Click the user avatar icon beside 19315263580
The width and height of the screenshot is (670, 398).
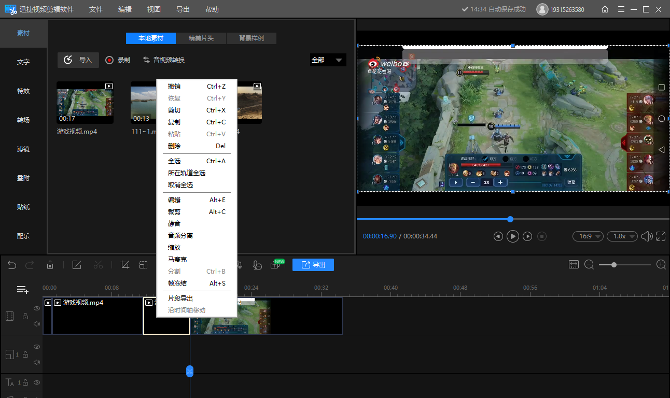pyautogui.click(x=542, y=9)
